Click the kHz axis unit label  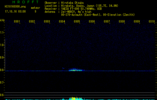(2, 20)
